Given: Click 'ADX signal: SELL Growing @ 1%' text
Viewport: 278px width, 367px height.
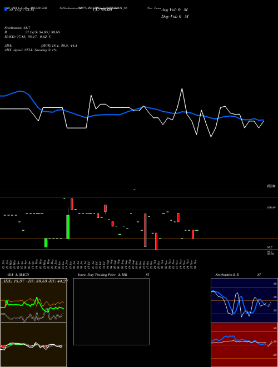Looking at the screenshot, I should pos(31,50).
